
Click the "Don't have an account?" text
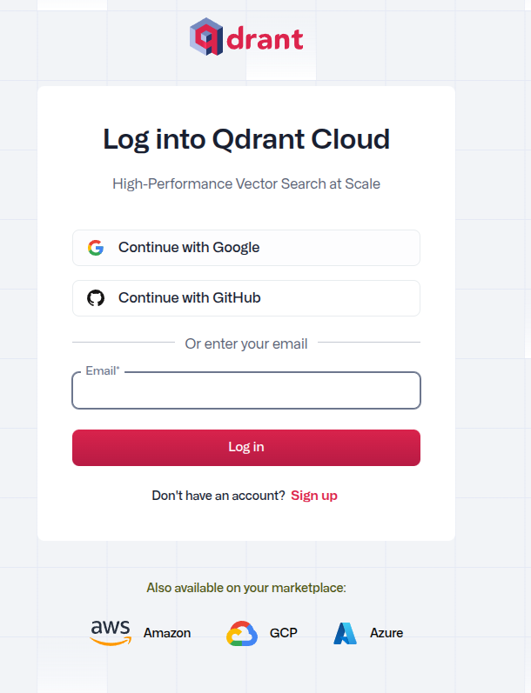(218, 496)
